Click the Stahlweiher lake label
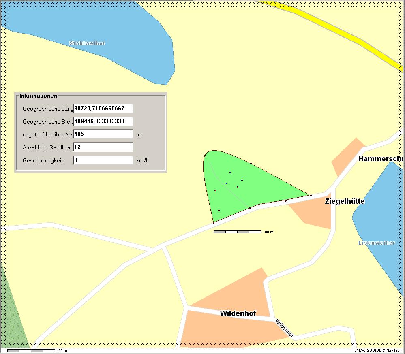 coord(87,43)
